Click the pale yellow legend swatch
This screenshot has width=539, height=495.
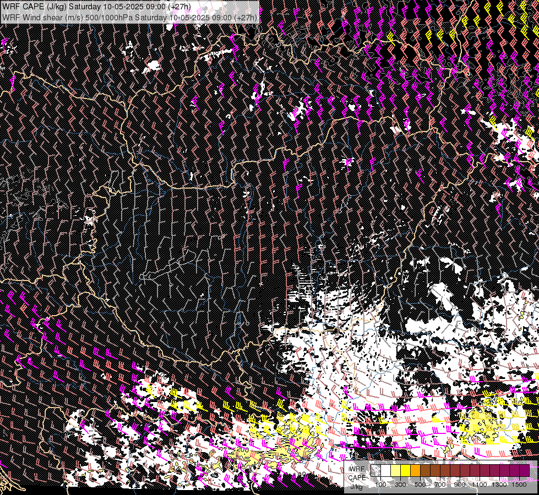tap(396, 470)
